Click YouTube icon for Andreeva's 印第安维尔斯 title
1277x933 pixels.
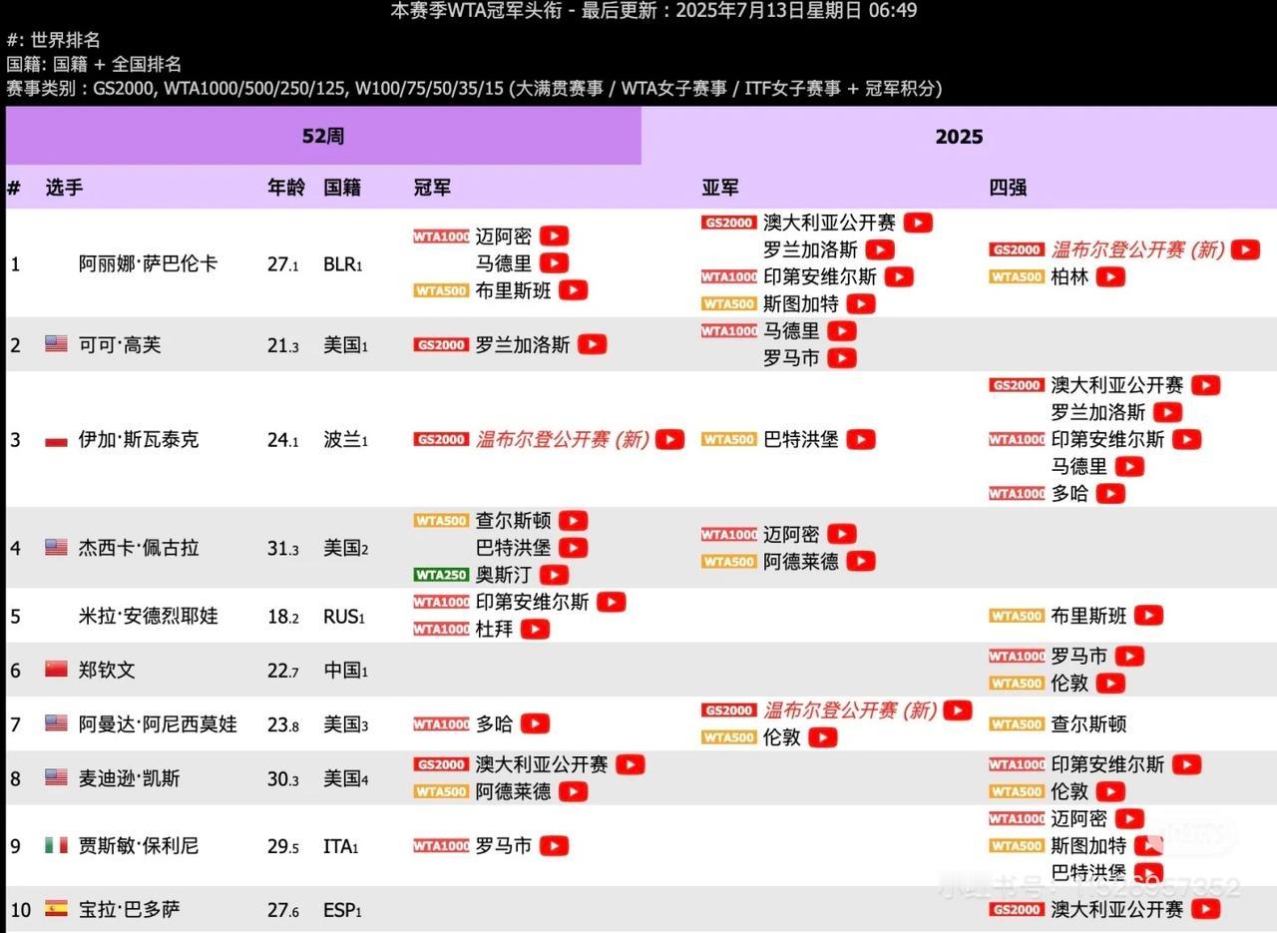pyautogui.click(x=611, y=602)
